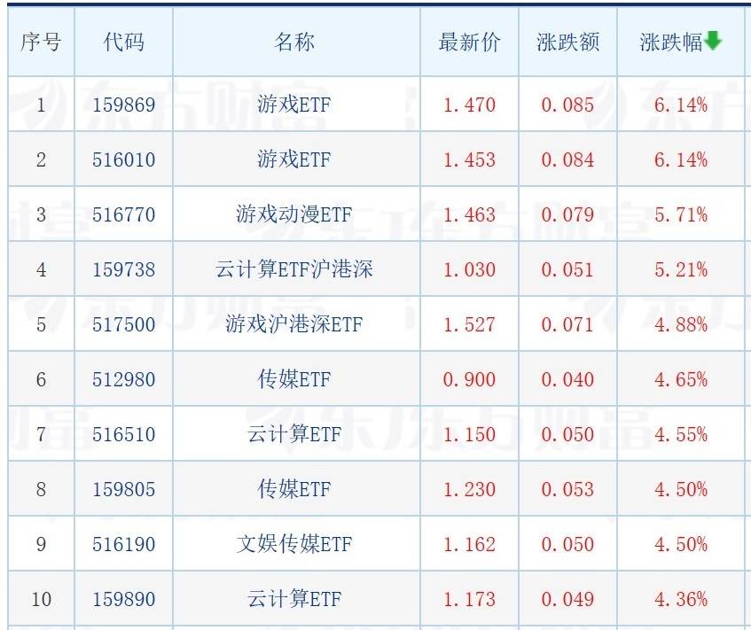Click the 代码 column header
751x630 pixels.
123,43
